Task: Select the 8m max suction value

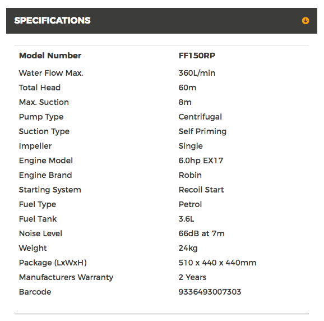Action: (x=185, y=102)
